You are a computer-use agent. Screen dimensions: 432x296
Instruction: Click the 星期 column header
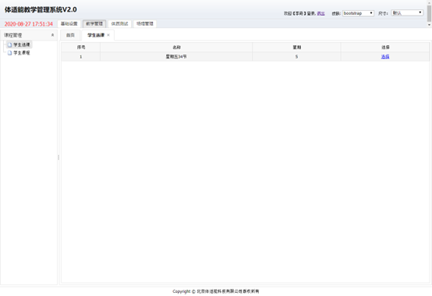click(x=297, y=48)
